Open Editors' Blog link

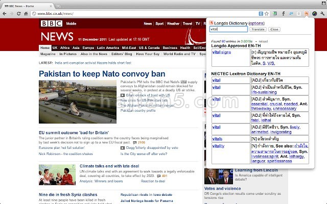[x=122, y=54]
